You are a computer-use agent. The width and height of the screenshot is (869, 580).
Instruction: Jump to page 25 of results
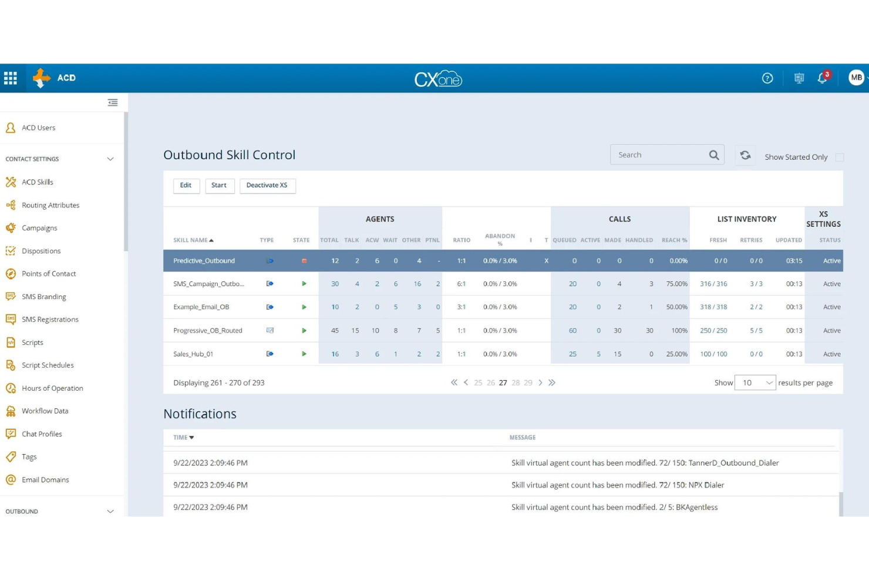[x=478, y=383]
